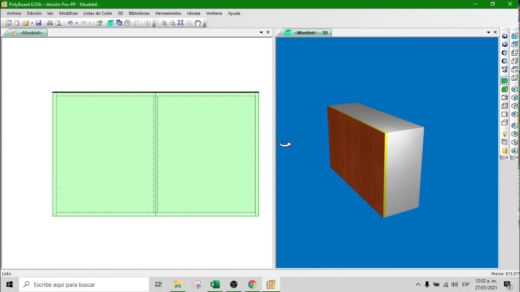
Task: Click the 'Listo' status text
Action: 6,274
